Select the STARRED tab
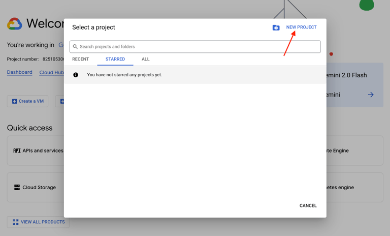 115,59
